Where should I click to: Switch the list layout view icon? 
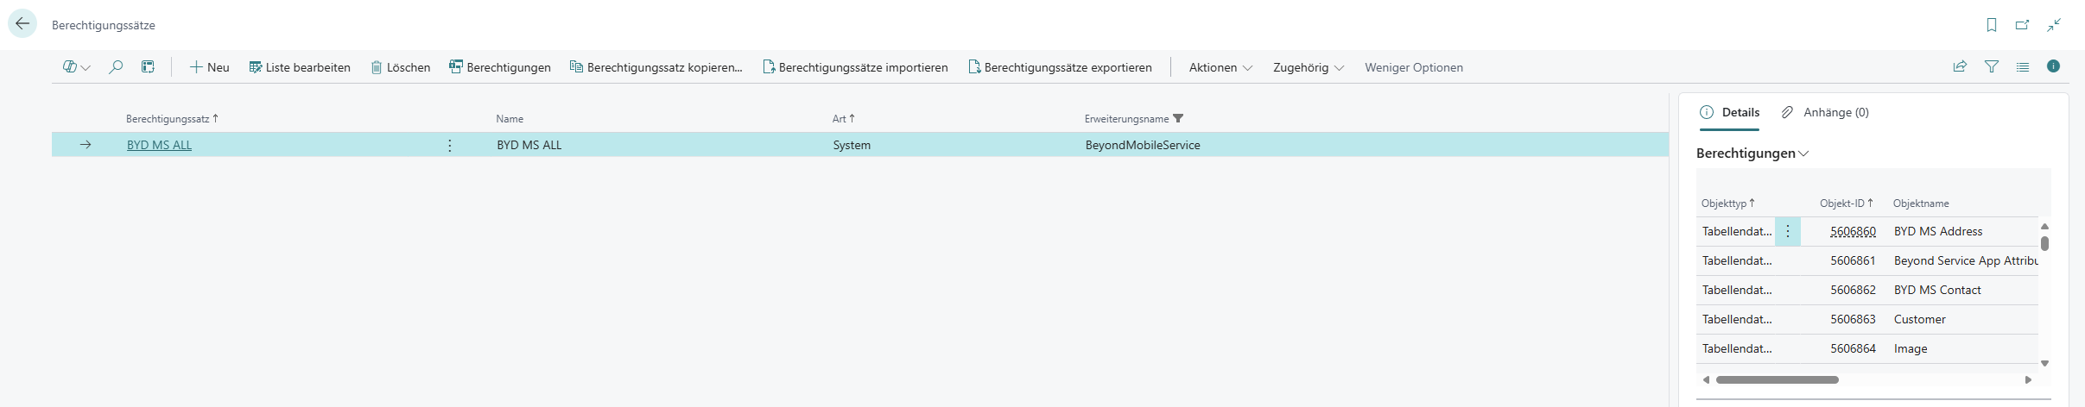click(x=2022, y=67)
